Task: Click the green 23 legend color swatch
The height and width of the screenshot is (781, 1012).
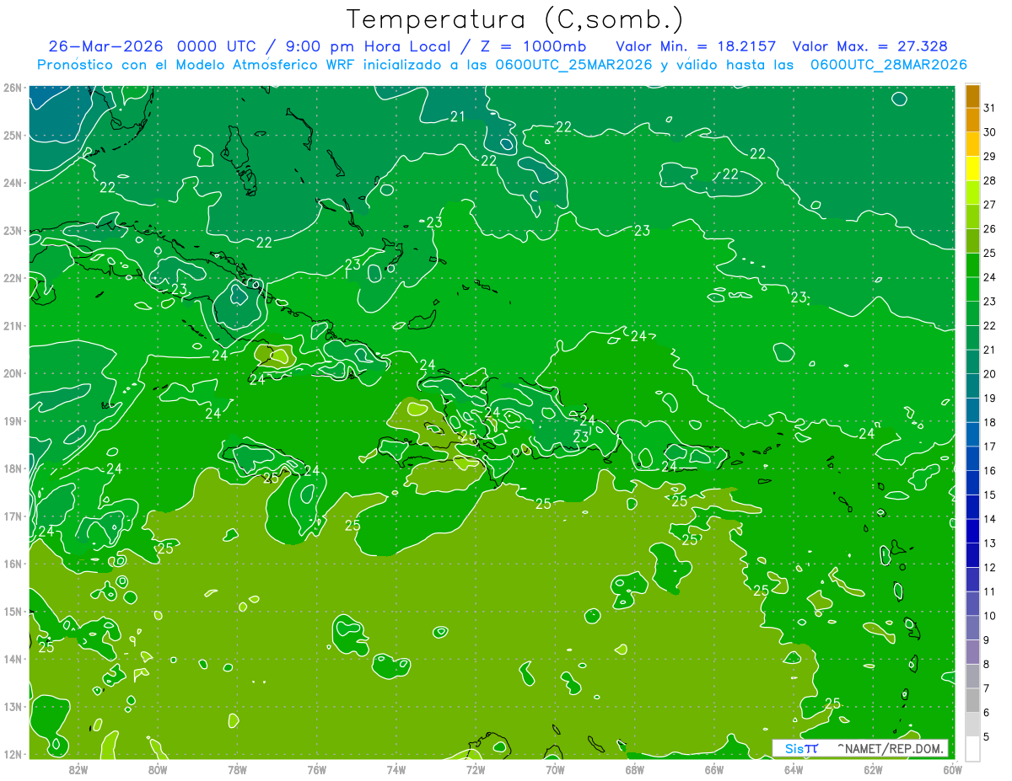Action: click(x=972, y=289)
